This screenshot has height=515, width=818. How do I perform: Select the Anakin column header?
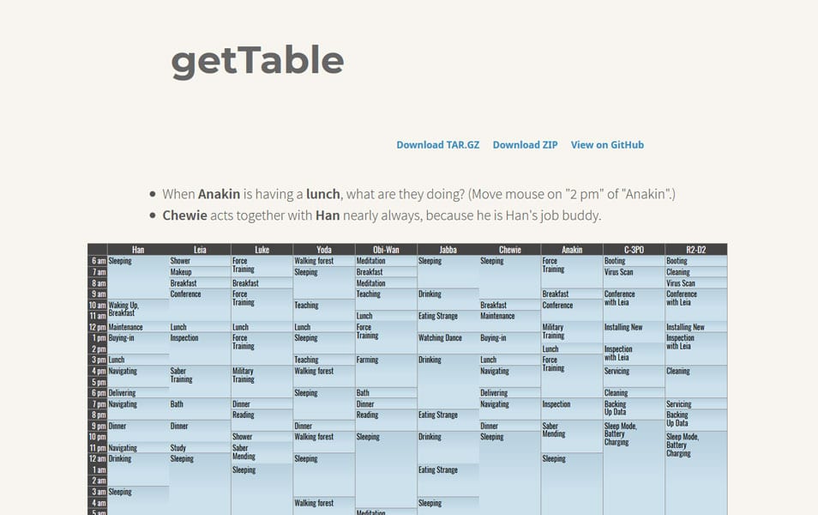pyautogui.click(x=572, y=249)
